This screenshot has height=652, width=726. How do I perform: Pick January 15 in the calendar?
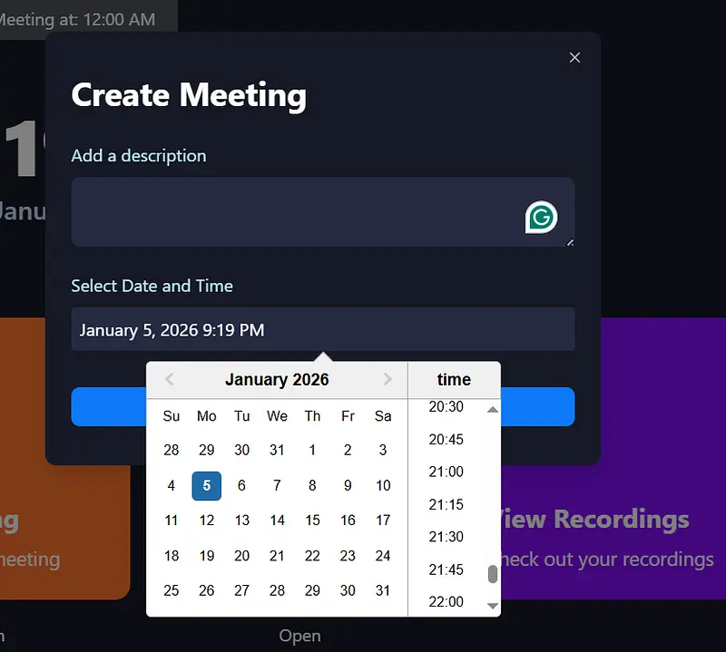tap(312, 520)
